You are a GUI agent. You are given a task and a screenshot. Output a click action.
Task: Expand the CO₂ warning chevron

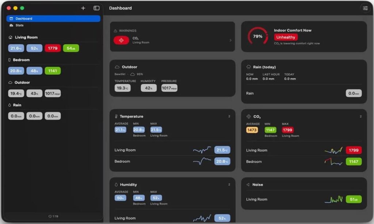(x=230, y=40)
